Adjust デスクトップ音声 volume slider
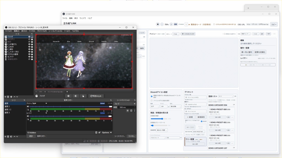Image resolution: width=282 pixels, height=158 pixels. [71, 107]
